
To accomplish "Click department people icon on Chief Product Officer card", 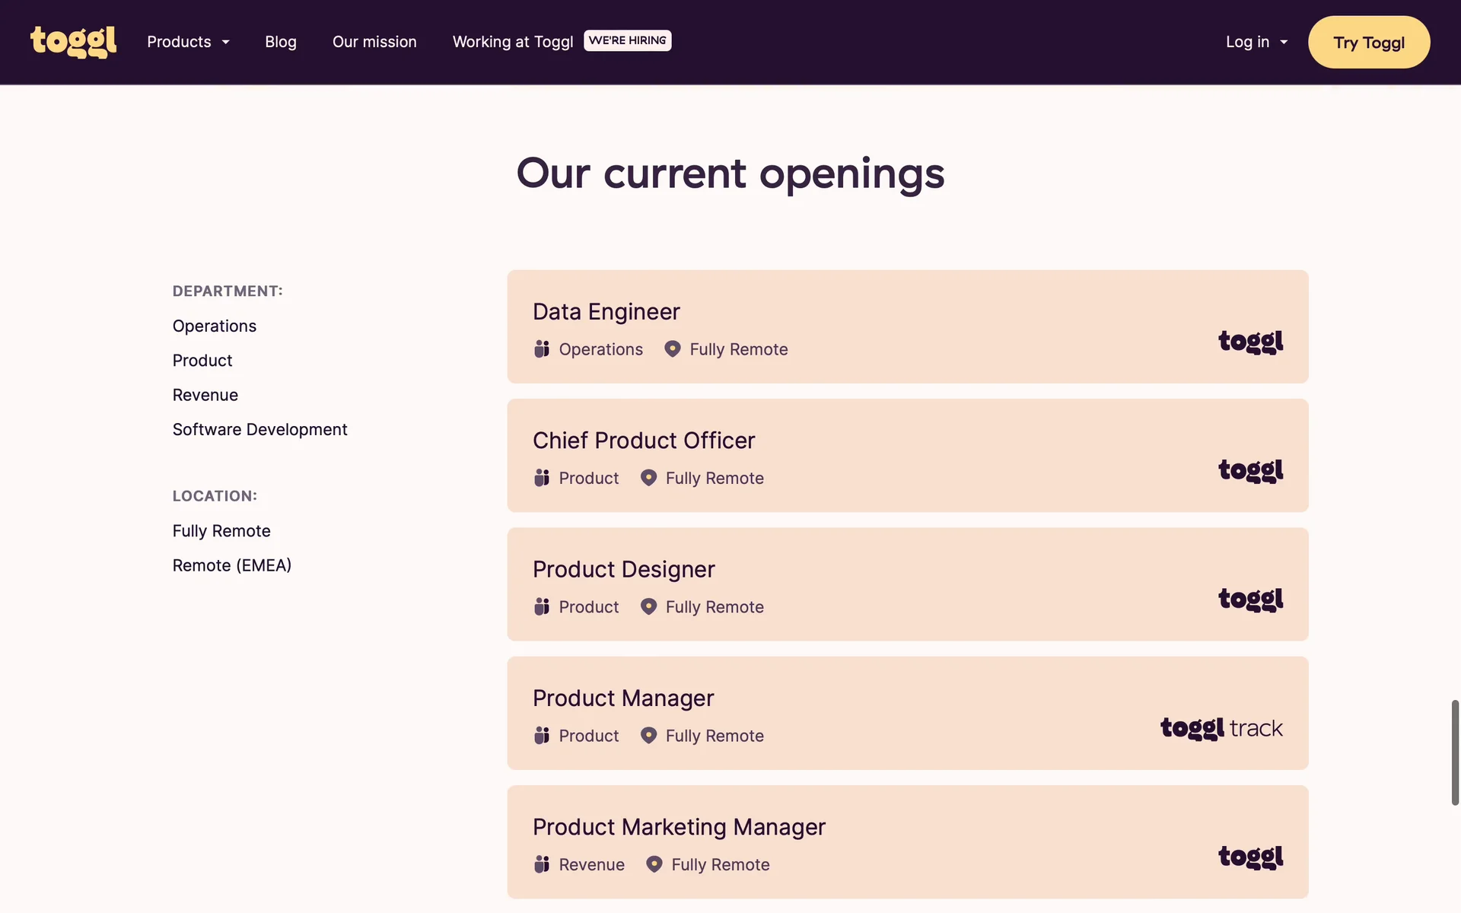I will [541, 478].
